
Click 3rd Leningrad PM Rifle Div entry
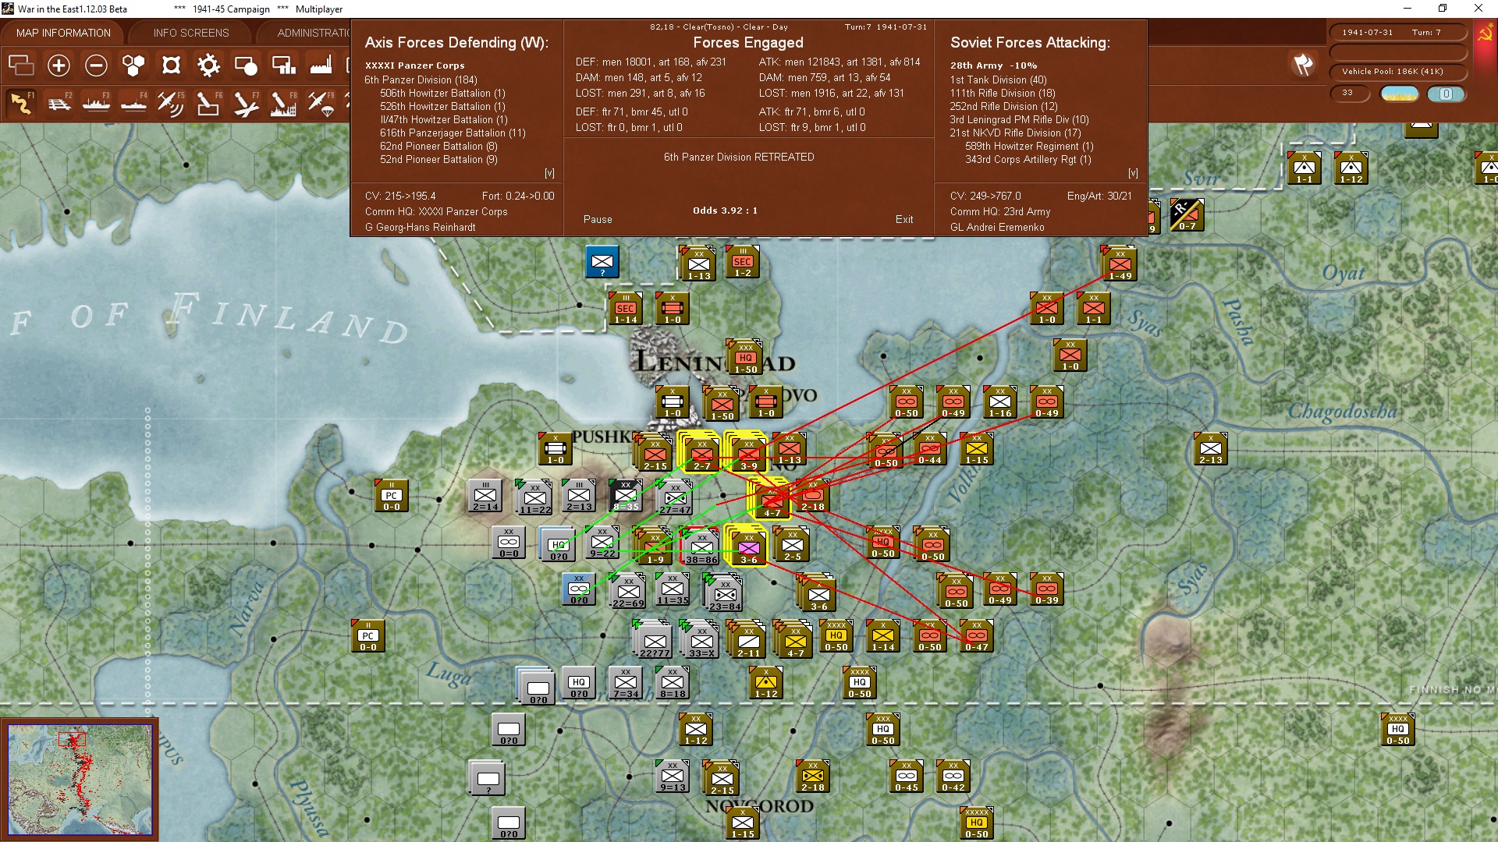(1019, 119)
